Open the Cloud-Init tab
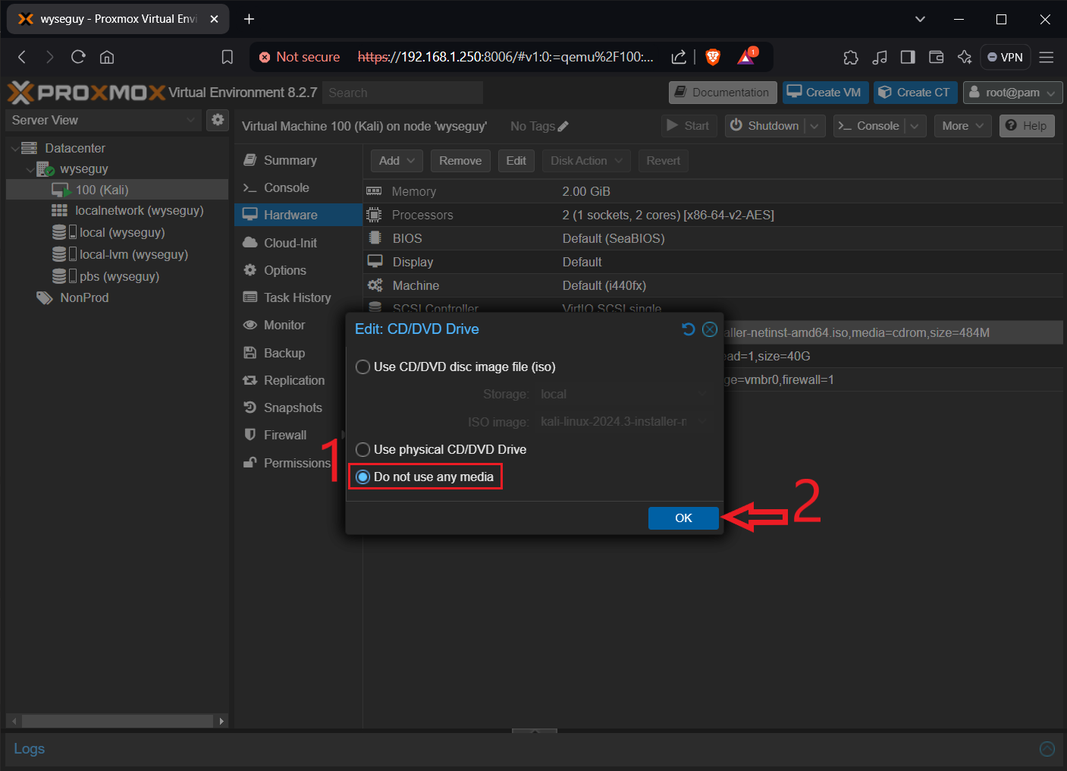1067x771 pixels. click(x=298, y=243)
